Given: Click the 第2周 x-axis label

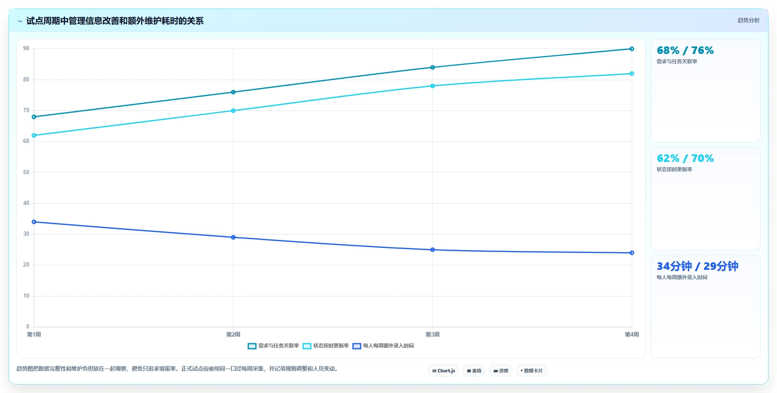Looking at the screenshot, I should 233,334.
